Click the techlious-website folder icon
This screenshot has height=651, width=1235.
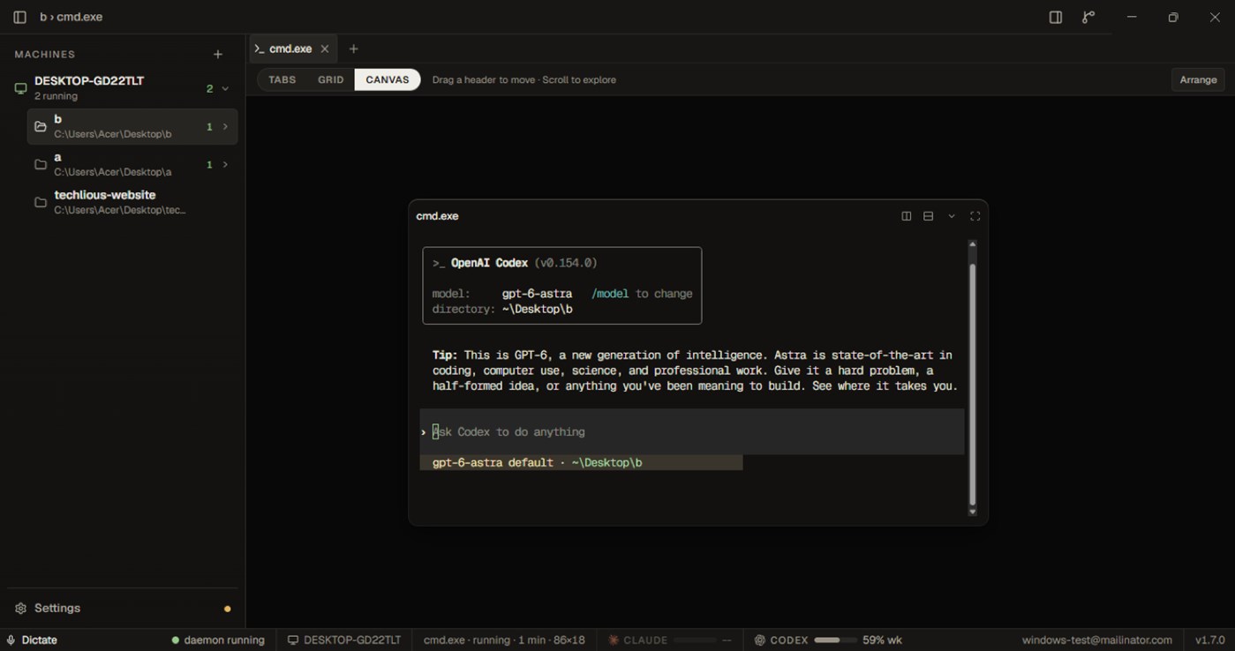[41, 202]
